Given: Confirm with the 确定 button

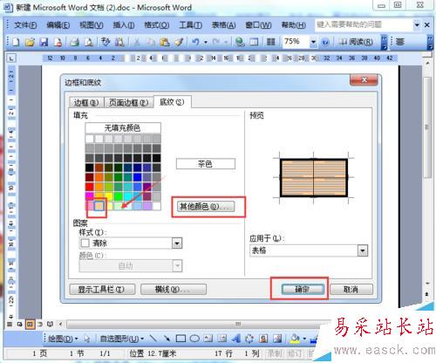Looking at the screenshot, I should pos(303,289).
